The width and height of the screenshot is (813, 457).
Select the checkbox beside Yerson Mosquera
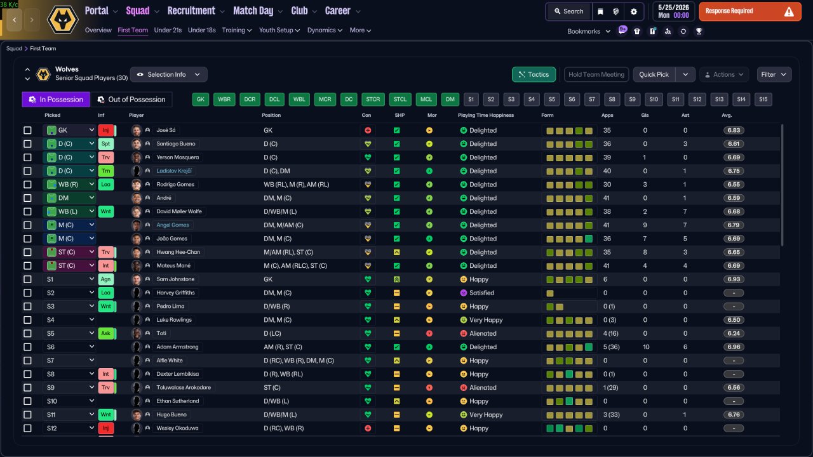tap(27, 157)
